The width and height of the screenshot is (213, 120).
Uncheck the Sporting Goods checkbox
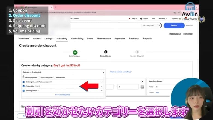(23, 90)
